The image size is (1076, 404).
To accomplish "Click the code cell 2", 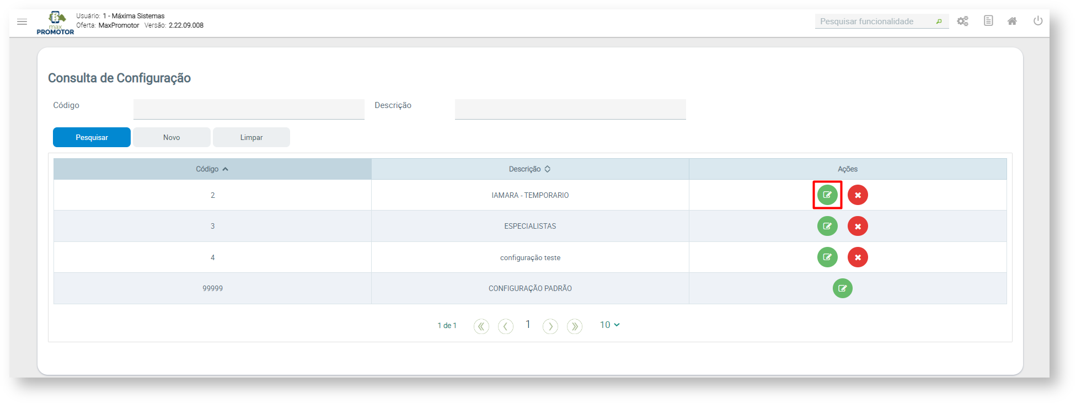I will pyautogui.click(x=212, y=195).
